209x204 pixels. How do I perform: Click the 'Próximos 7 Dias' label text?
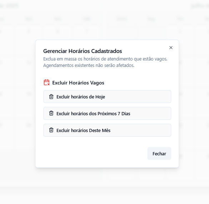point(114,113)
